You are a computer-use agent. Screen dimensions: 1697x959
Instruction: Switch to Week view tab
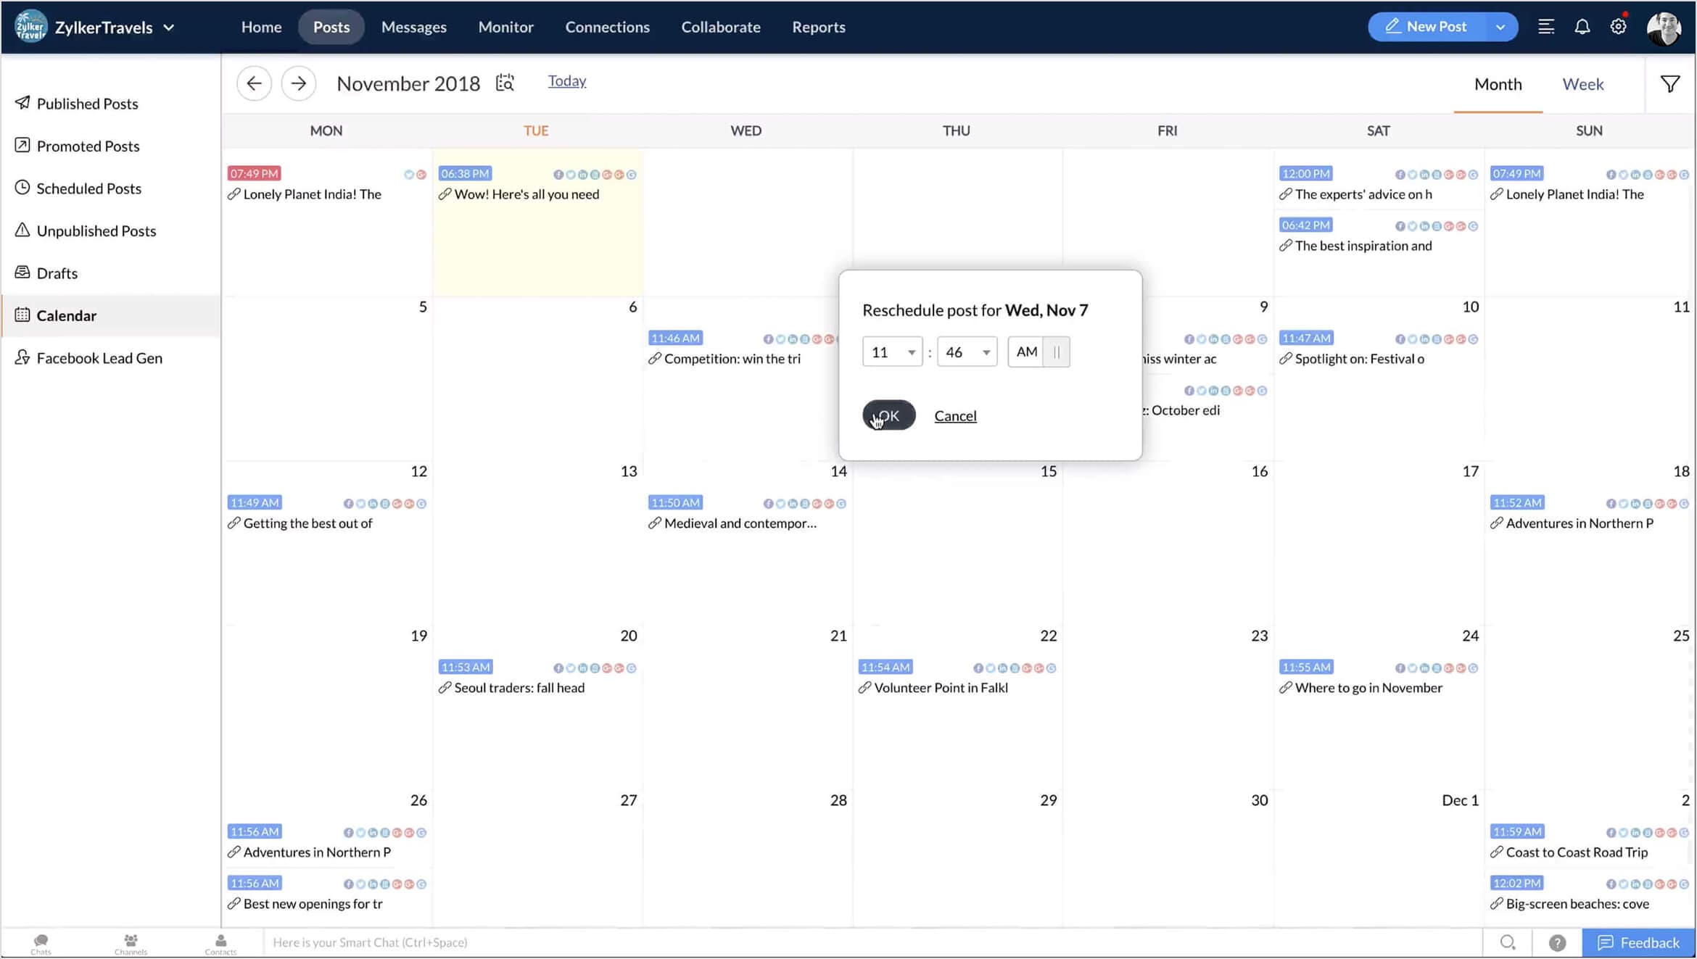[1584, 84]
